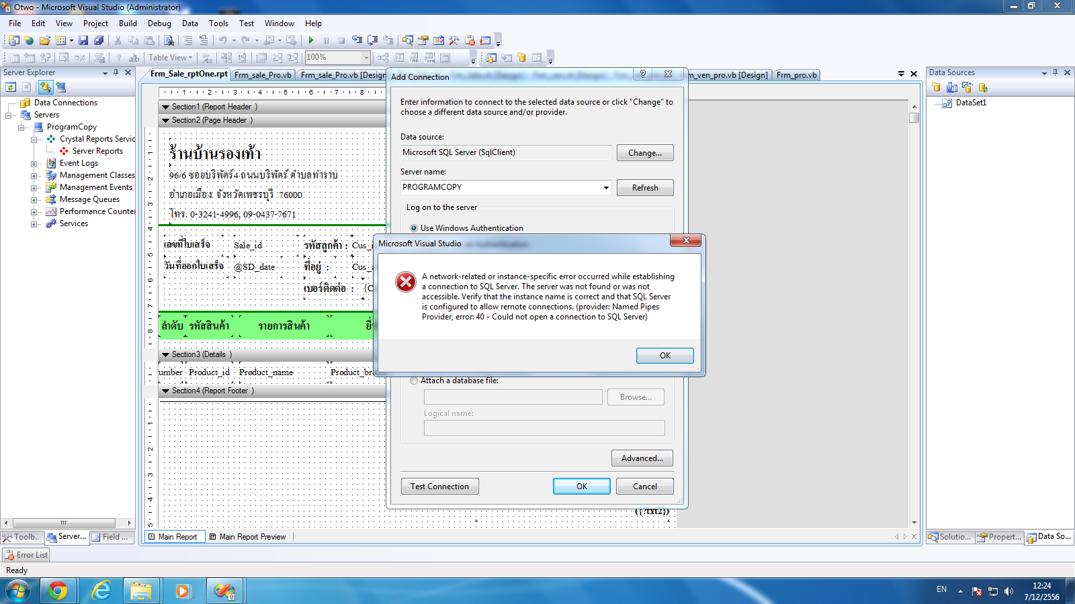
Task: Open the Server name dropdown arrow
Action: [606, 187]
